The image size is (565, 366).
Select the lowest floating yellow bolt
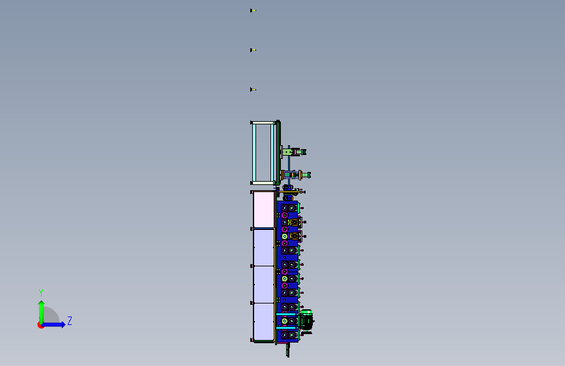click(x=253, y=90)
